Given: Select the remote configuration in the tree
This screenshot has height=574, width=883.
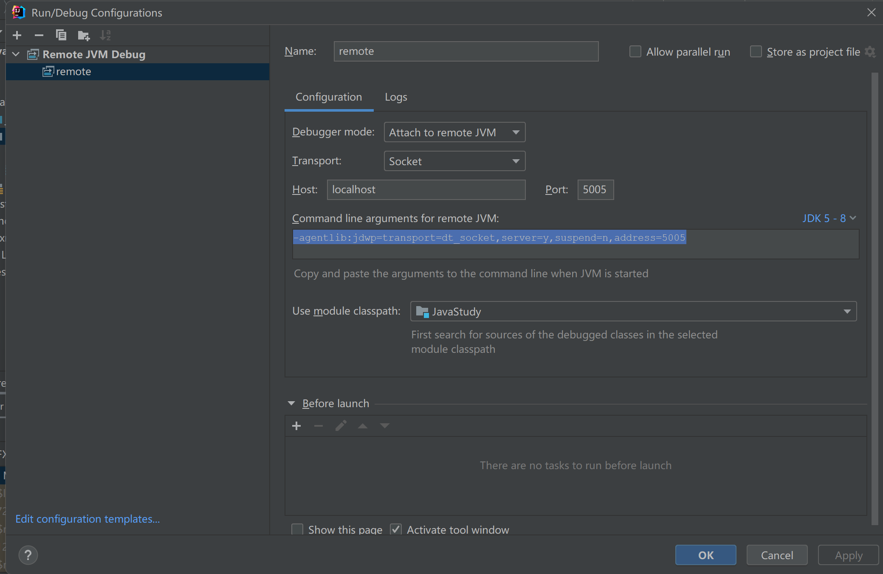Looking at the screenshot, I should click(138, 72).
